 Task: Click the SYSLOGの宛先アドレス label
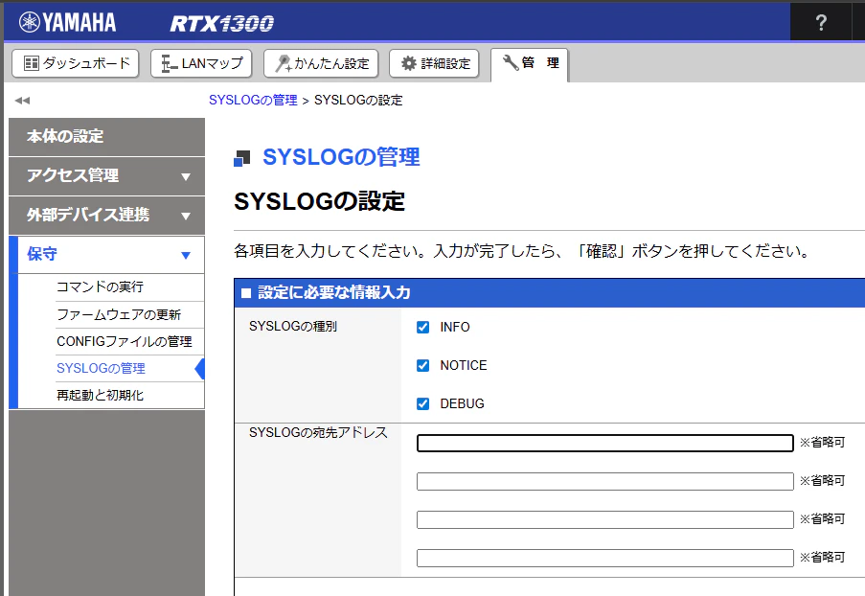318,433
